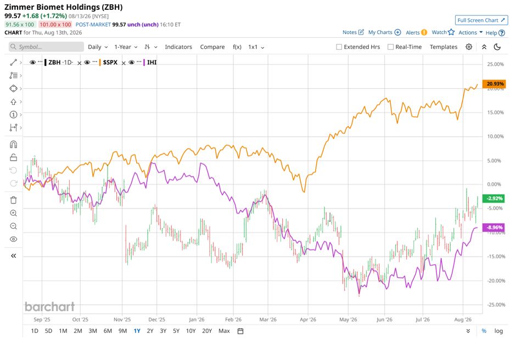Select the Max time range

point(224,331)
